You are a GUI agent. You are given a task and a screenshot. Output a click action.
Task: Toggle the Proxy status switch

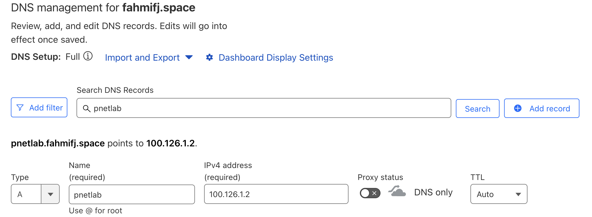(x=370, y=193)
